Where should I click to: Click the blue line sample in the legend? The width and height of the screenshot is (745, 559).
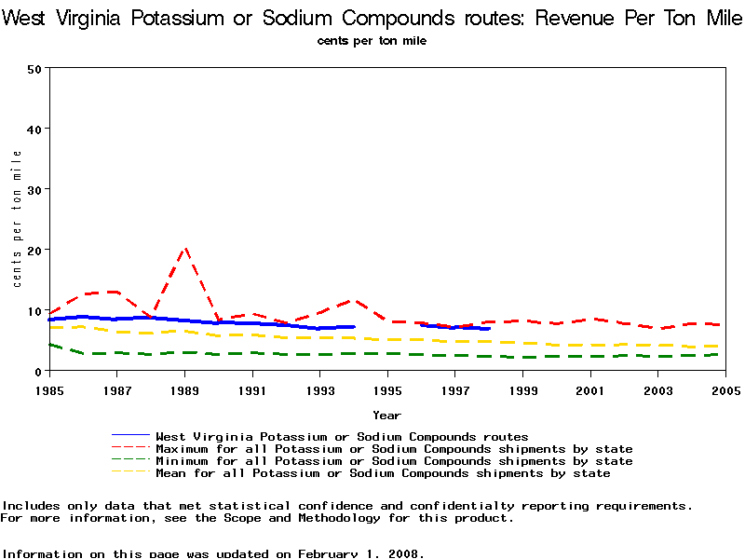pyautogui.click(x=130, y=436)
